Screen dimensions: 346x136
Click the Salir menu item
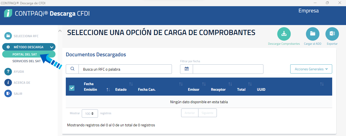pos(18,94)
